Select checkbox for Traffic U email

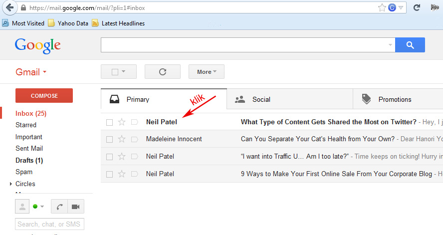tap(109, 157)
